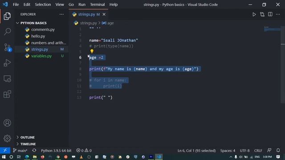Click the print f-string line of code
The image size is (285, 160).
click(144, 69)
